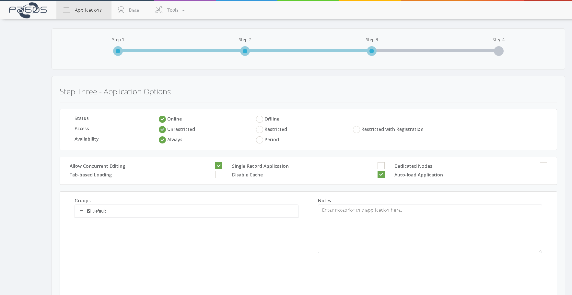Click the P360S logo
This screenshot has width=572, height=295.
[x=28, y=10]
